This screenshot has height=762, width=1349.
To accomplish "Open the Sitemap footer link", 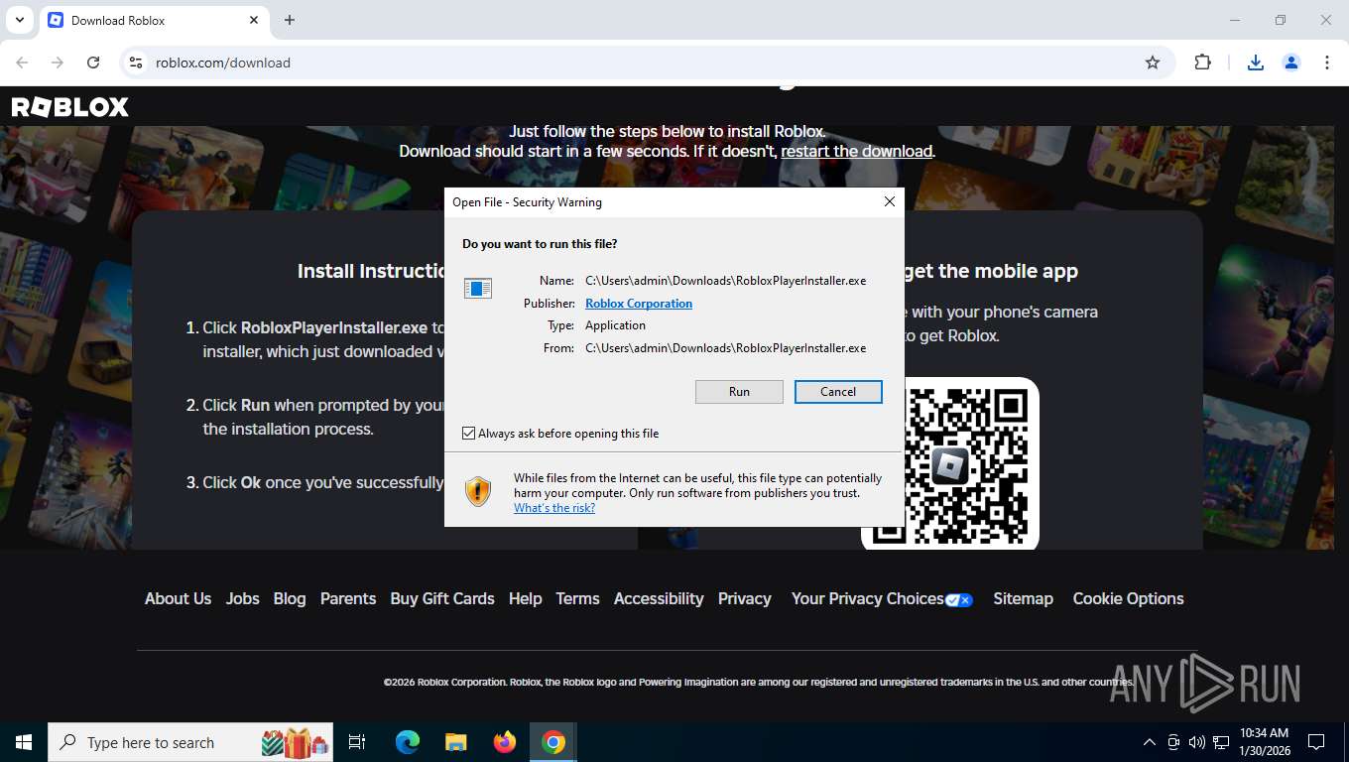I will pos(1023,598).
